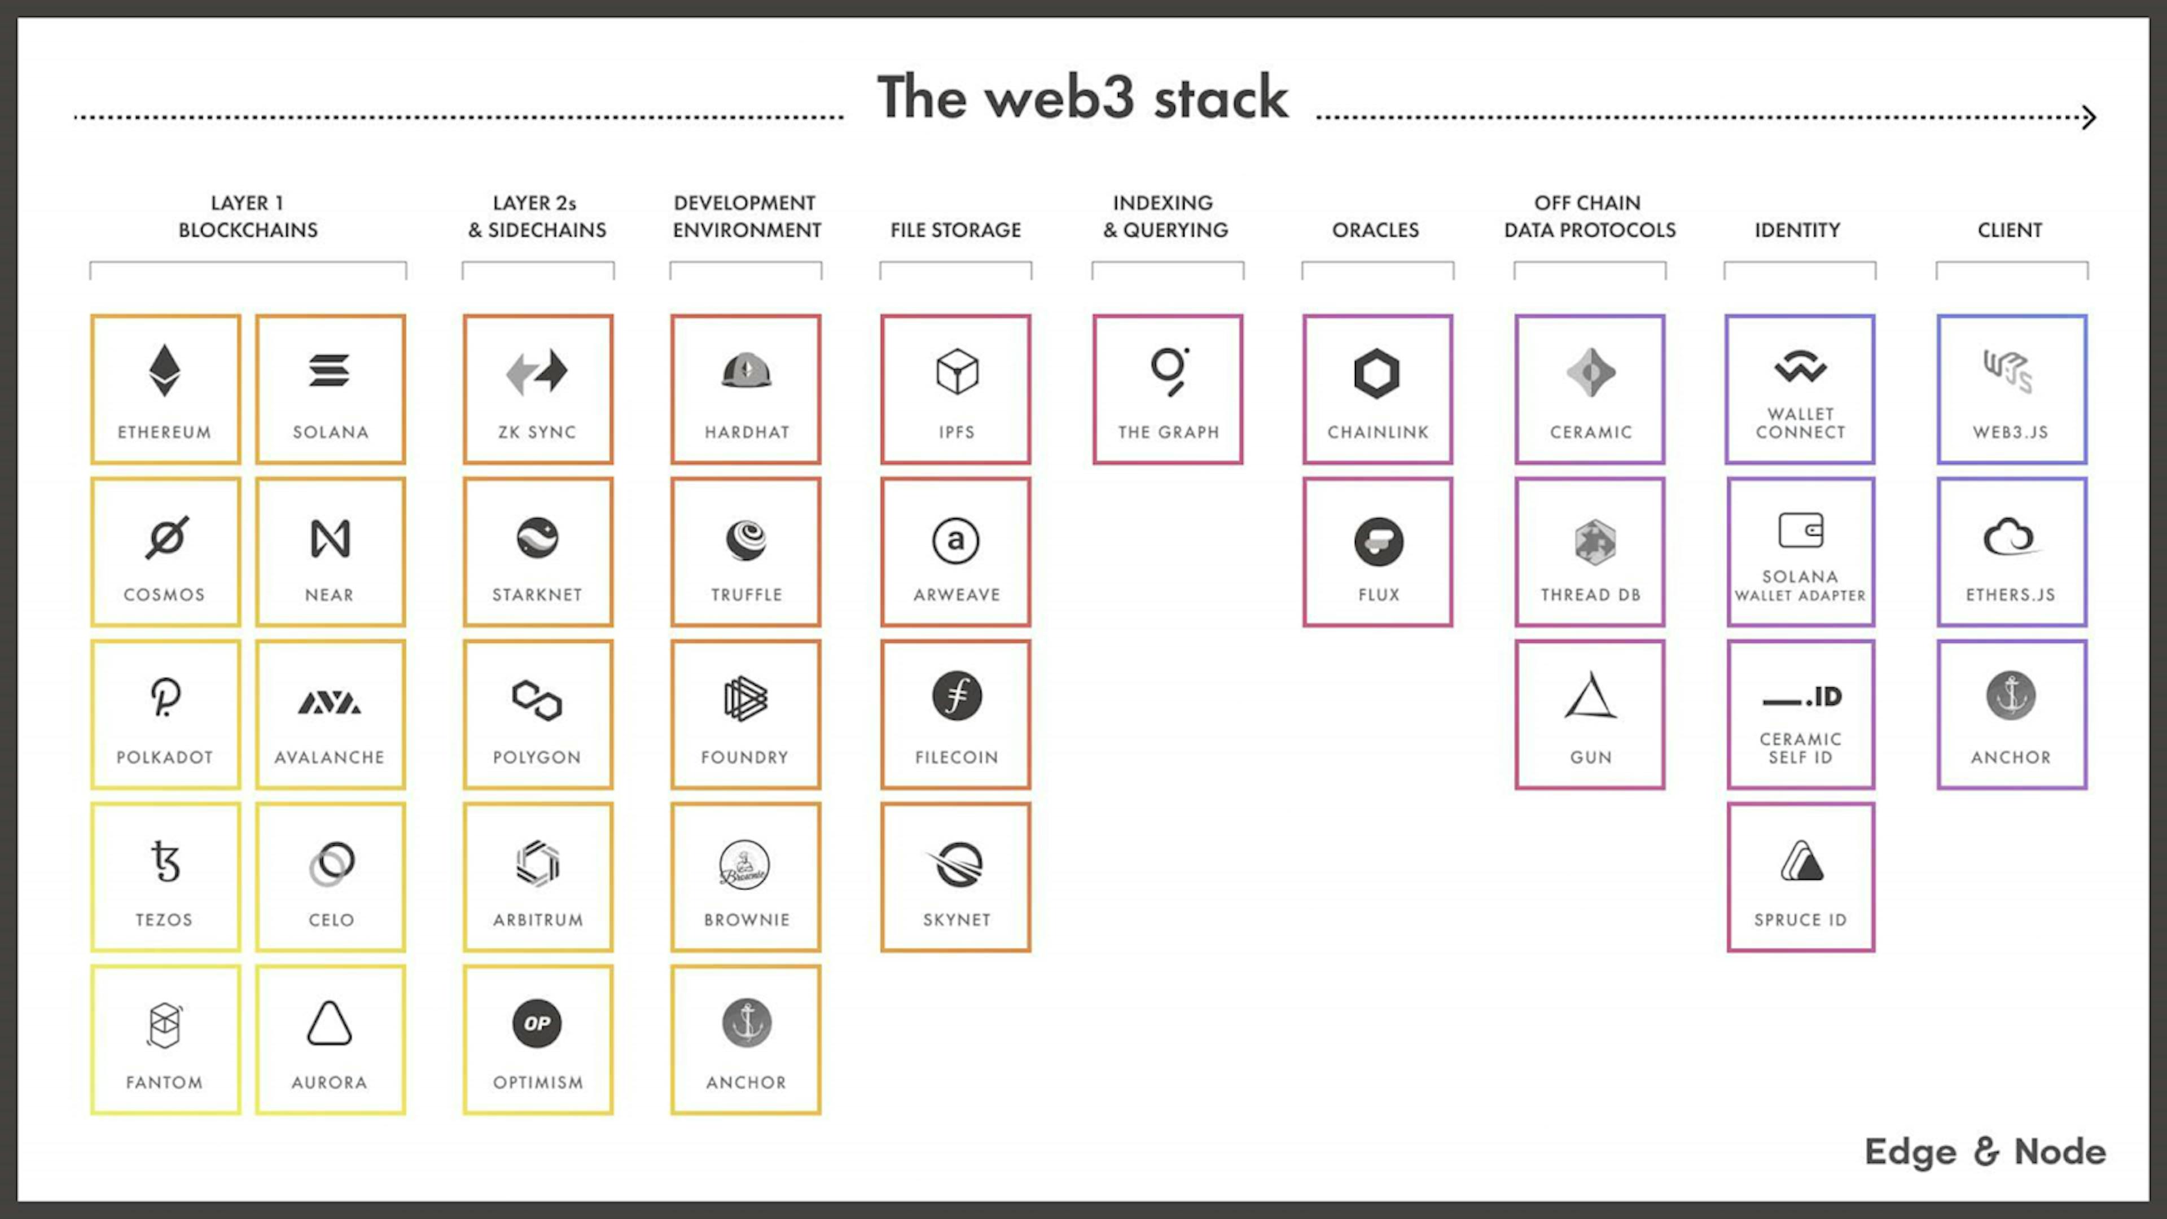The width and height of the screenshot is (2167, 1219).
Task: Toggle the Solana blockchain card selection
Action: 330,388
